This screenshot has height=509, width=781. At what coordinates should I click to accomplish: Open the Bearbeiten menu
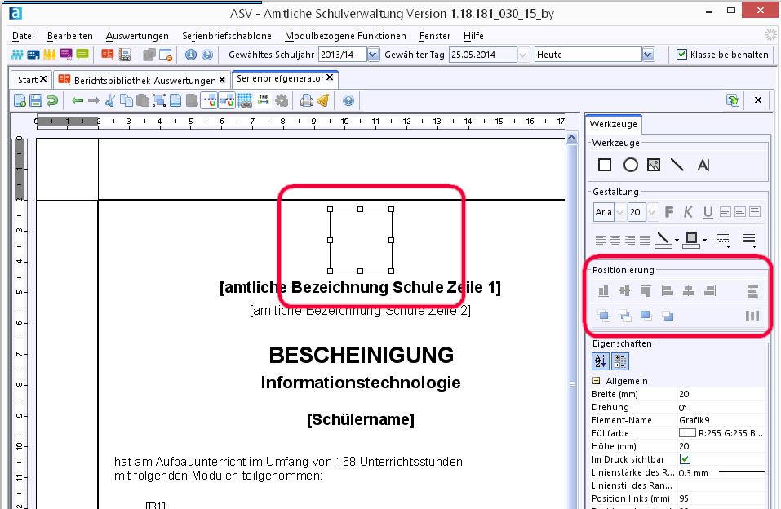[x=69, y=36]
